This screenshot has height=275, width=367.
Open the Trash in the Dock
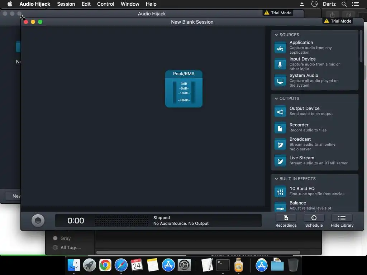coord(293,265)
